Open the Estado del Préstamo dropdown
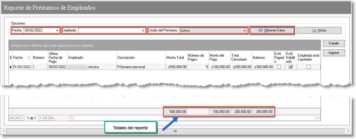This screenshot has height=139, width=356. (245, 30)
